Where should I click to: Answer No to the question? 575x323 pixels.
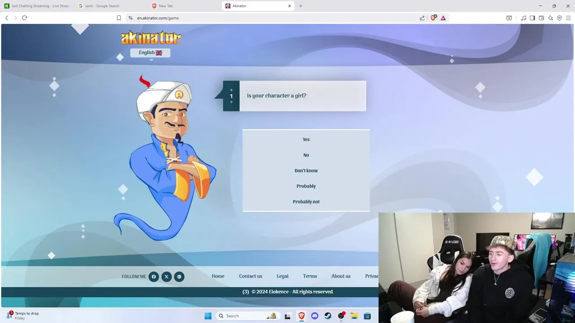tap(306, 155)
